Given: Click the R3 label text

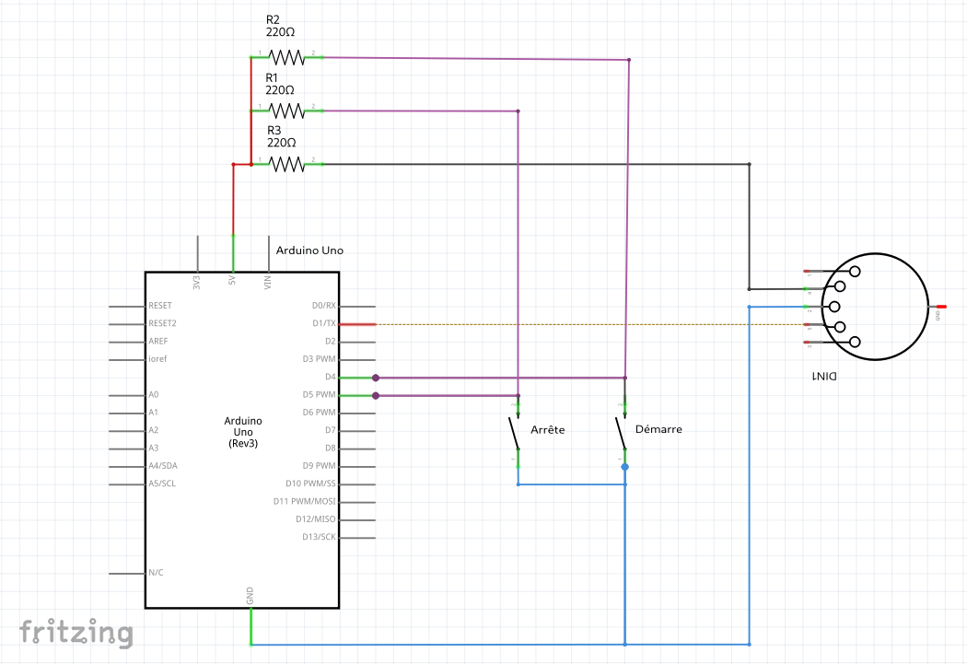Looking at the screenshot, I should 274,130.
